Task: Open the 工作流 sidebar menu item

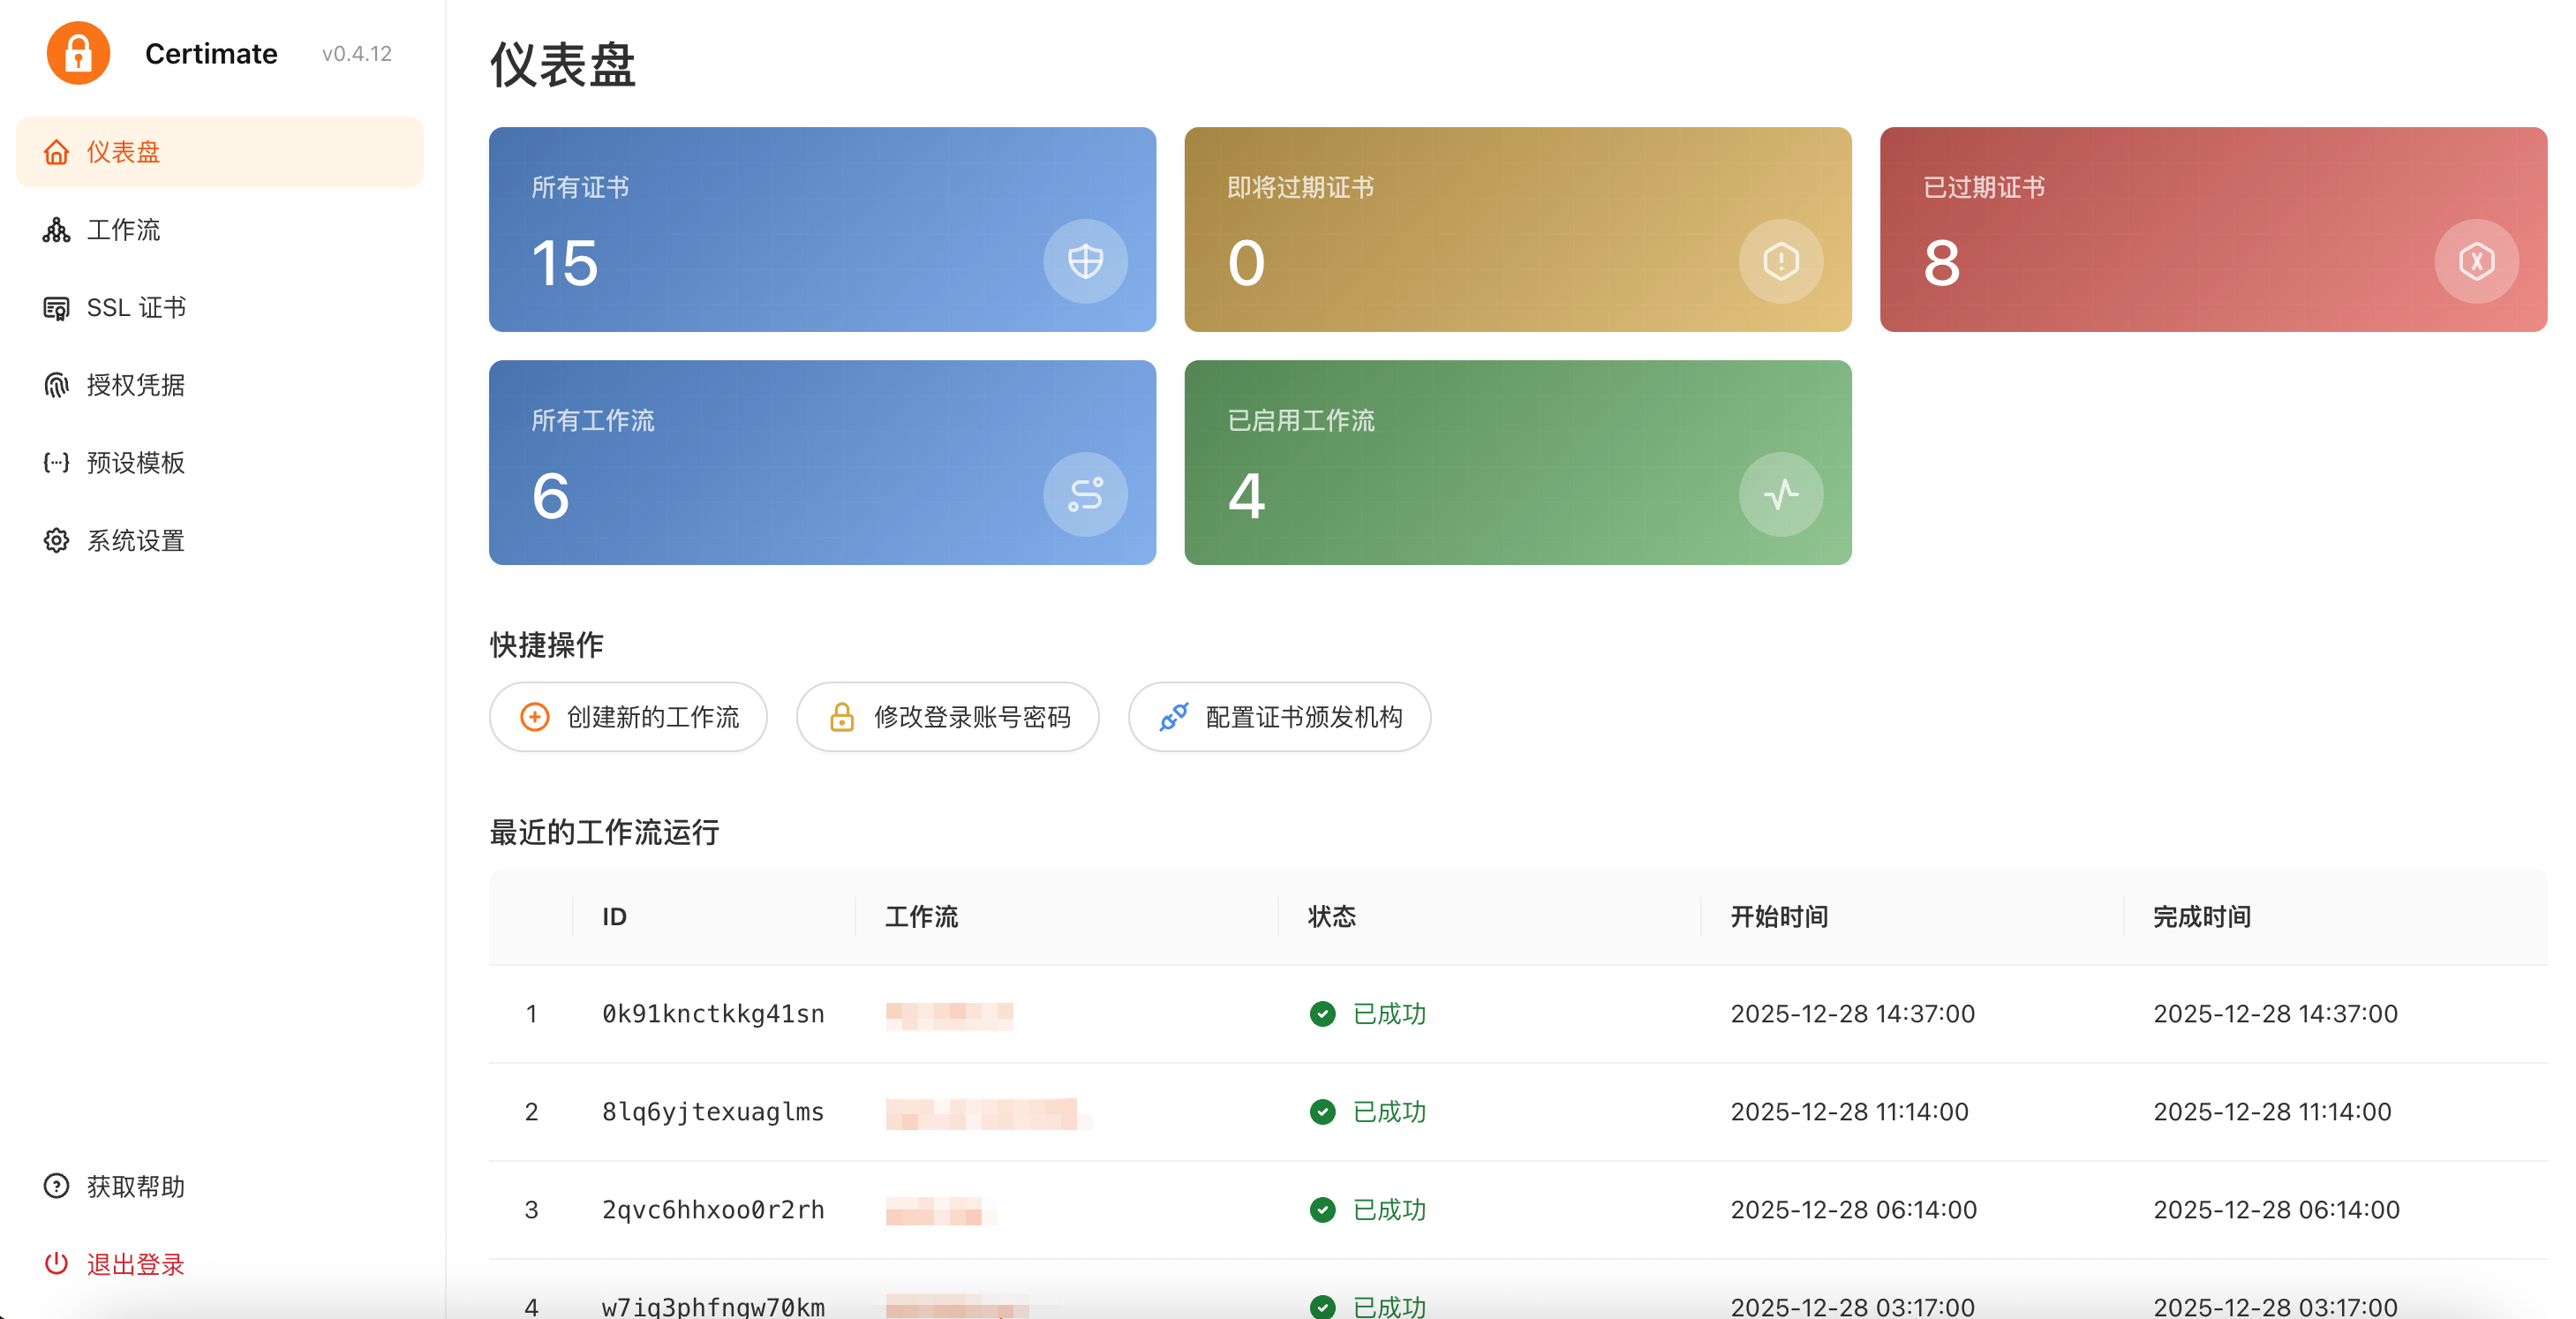Action: coord(123,230)
